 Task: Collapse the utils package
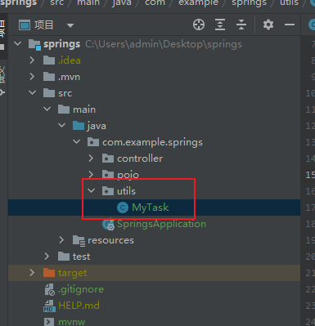click(92, 191)
